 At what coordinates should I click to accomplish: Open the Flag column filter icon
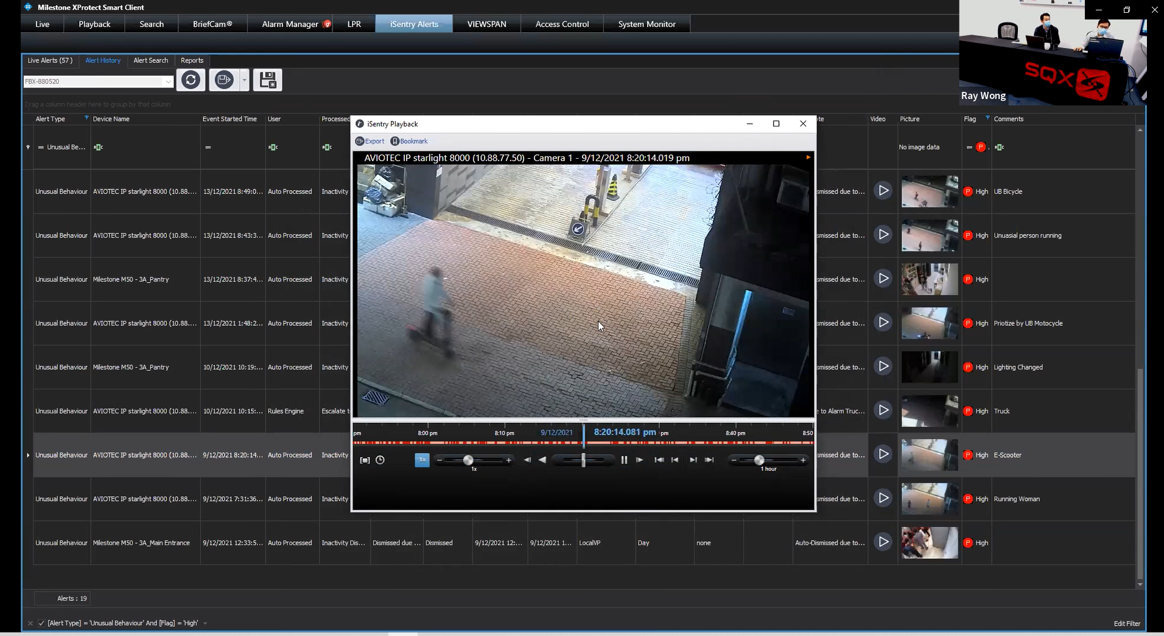[x=987, y=118]
